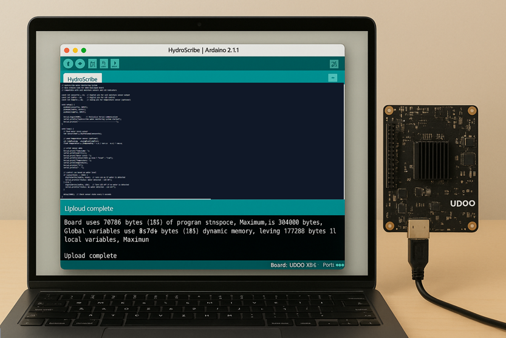
Task: Click the 'HydroScribe | Ardaino 2.1.1' window title
Action: (203, 50)
